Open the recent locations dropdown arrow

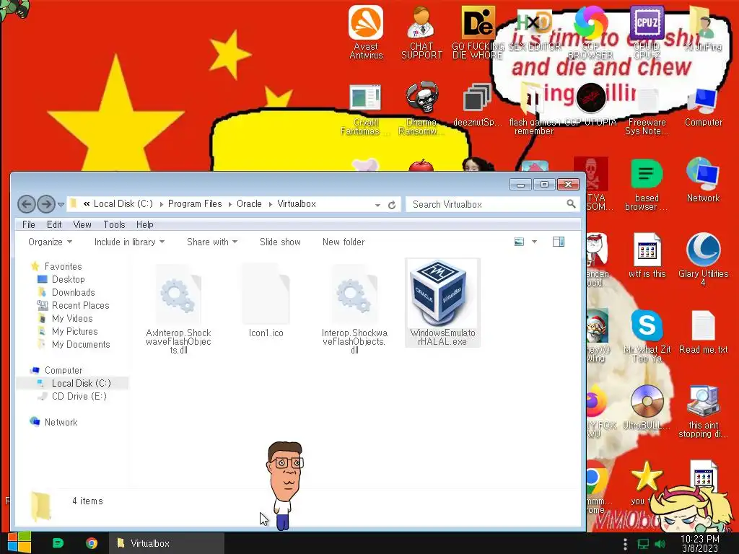(61, 204)
